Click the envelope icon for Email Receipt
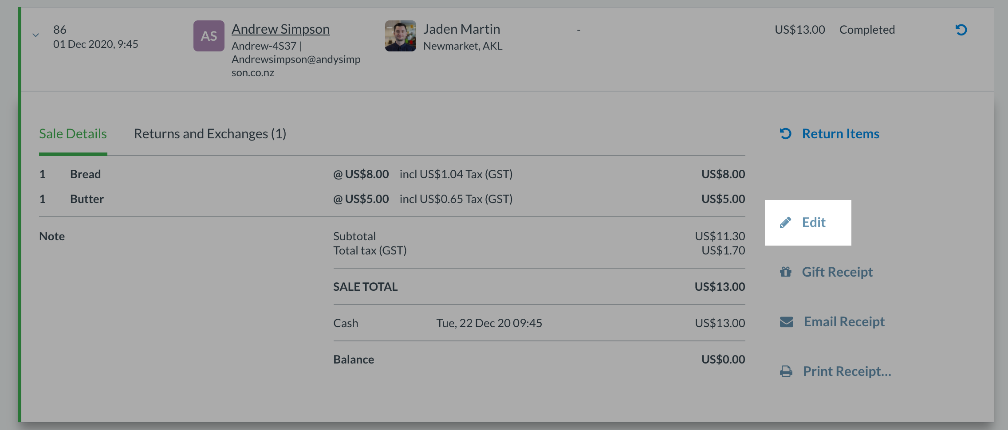Image resolution: width=1008 pixels, height=430 pixels. pos(787,322)
